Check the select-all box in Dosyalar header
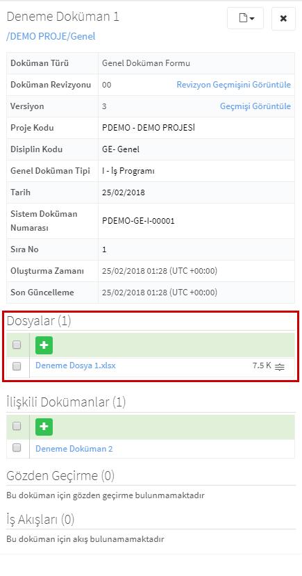The height and width of the screenshot is (576, 302). (x=17, y=345)
